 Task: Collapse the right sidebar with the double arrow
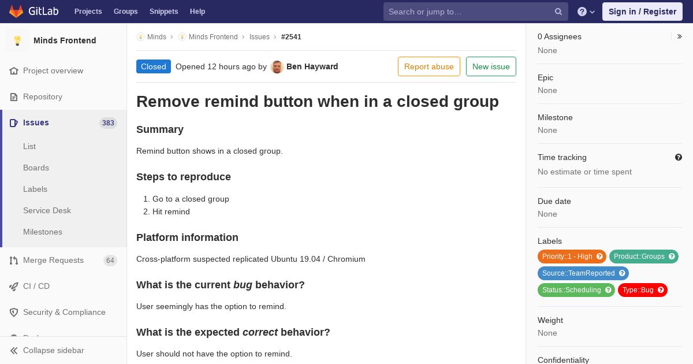[x=680, y=36]
